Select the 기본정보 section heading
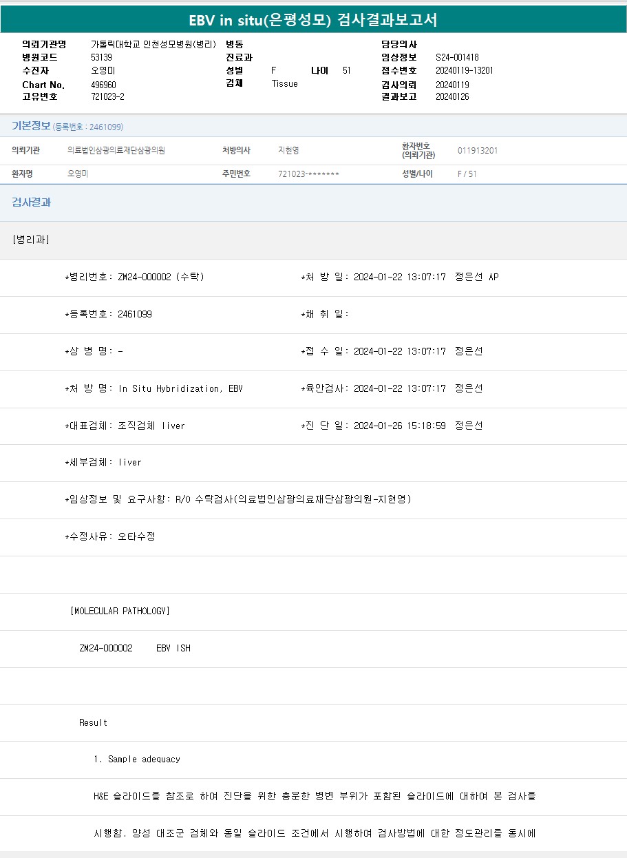 pyautogui.click(x=31, y=126)
